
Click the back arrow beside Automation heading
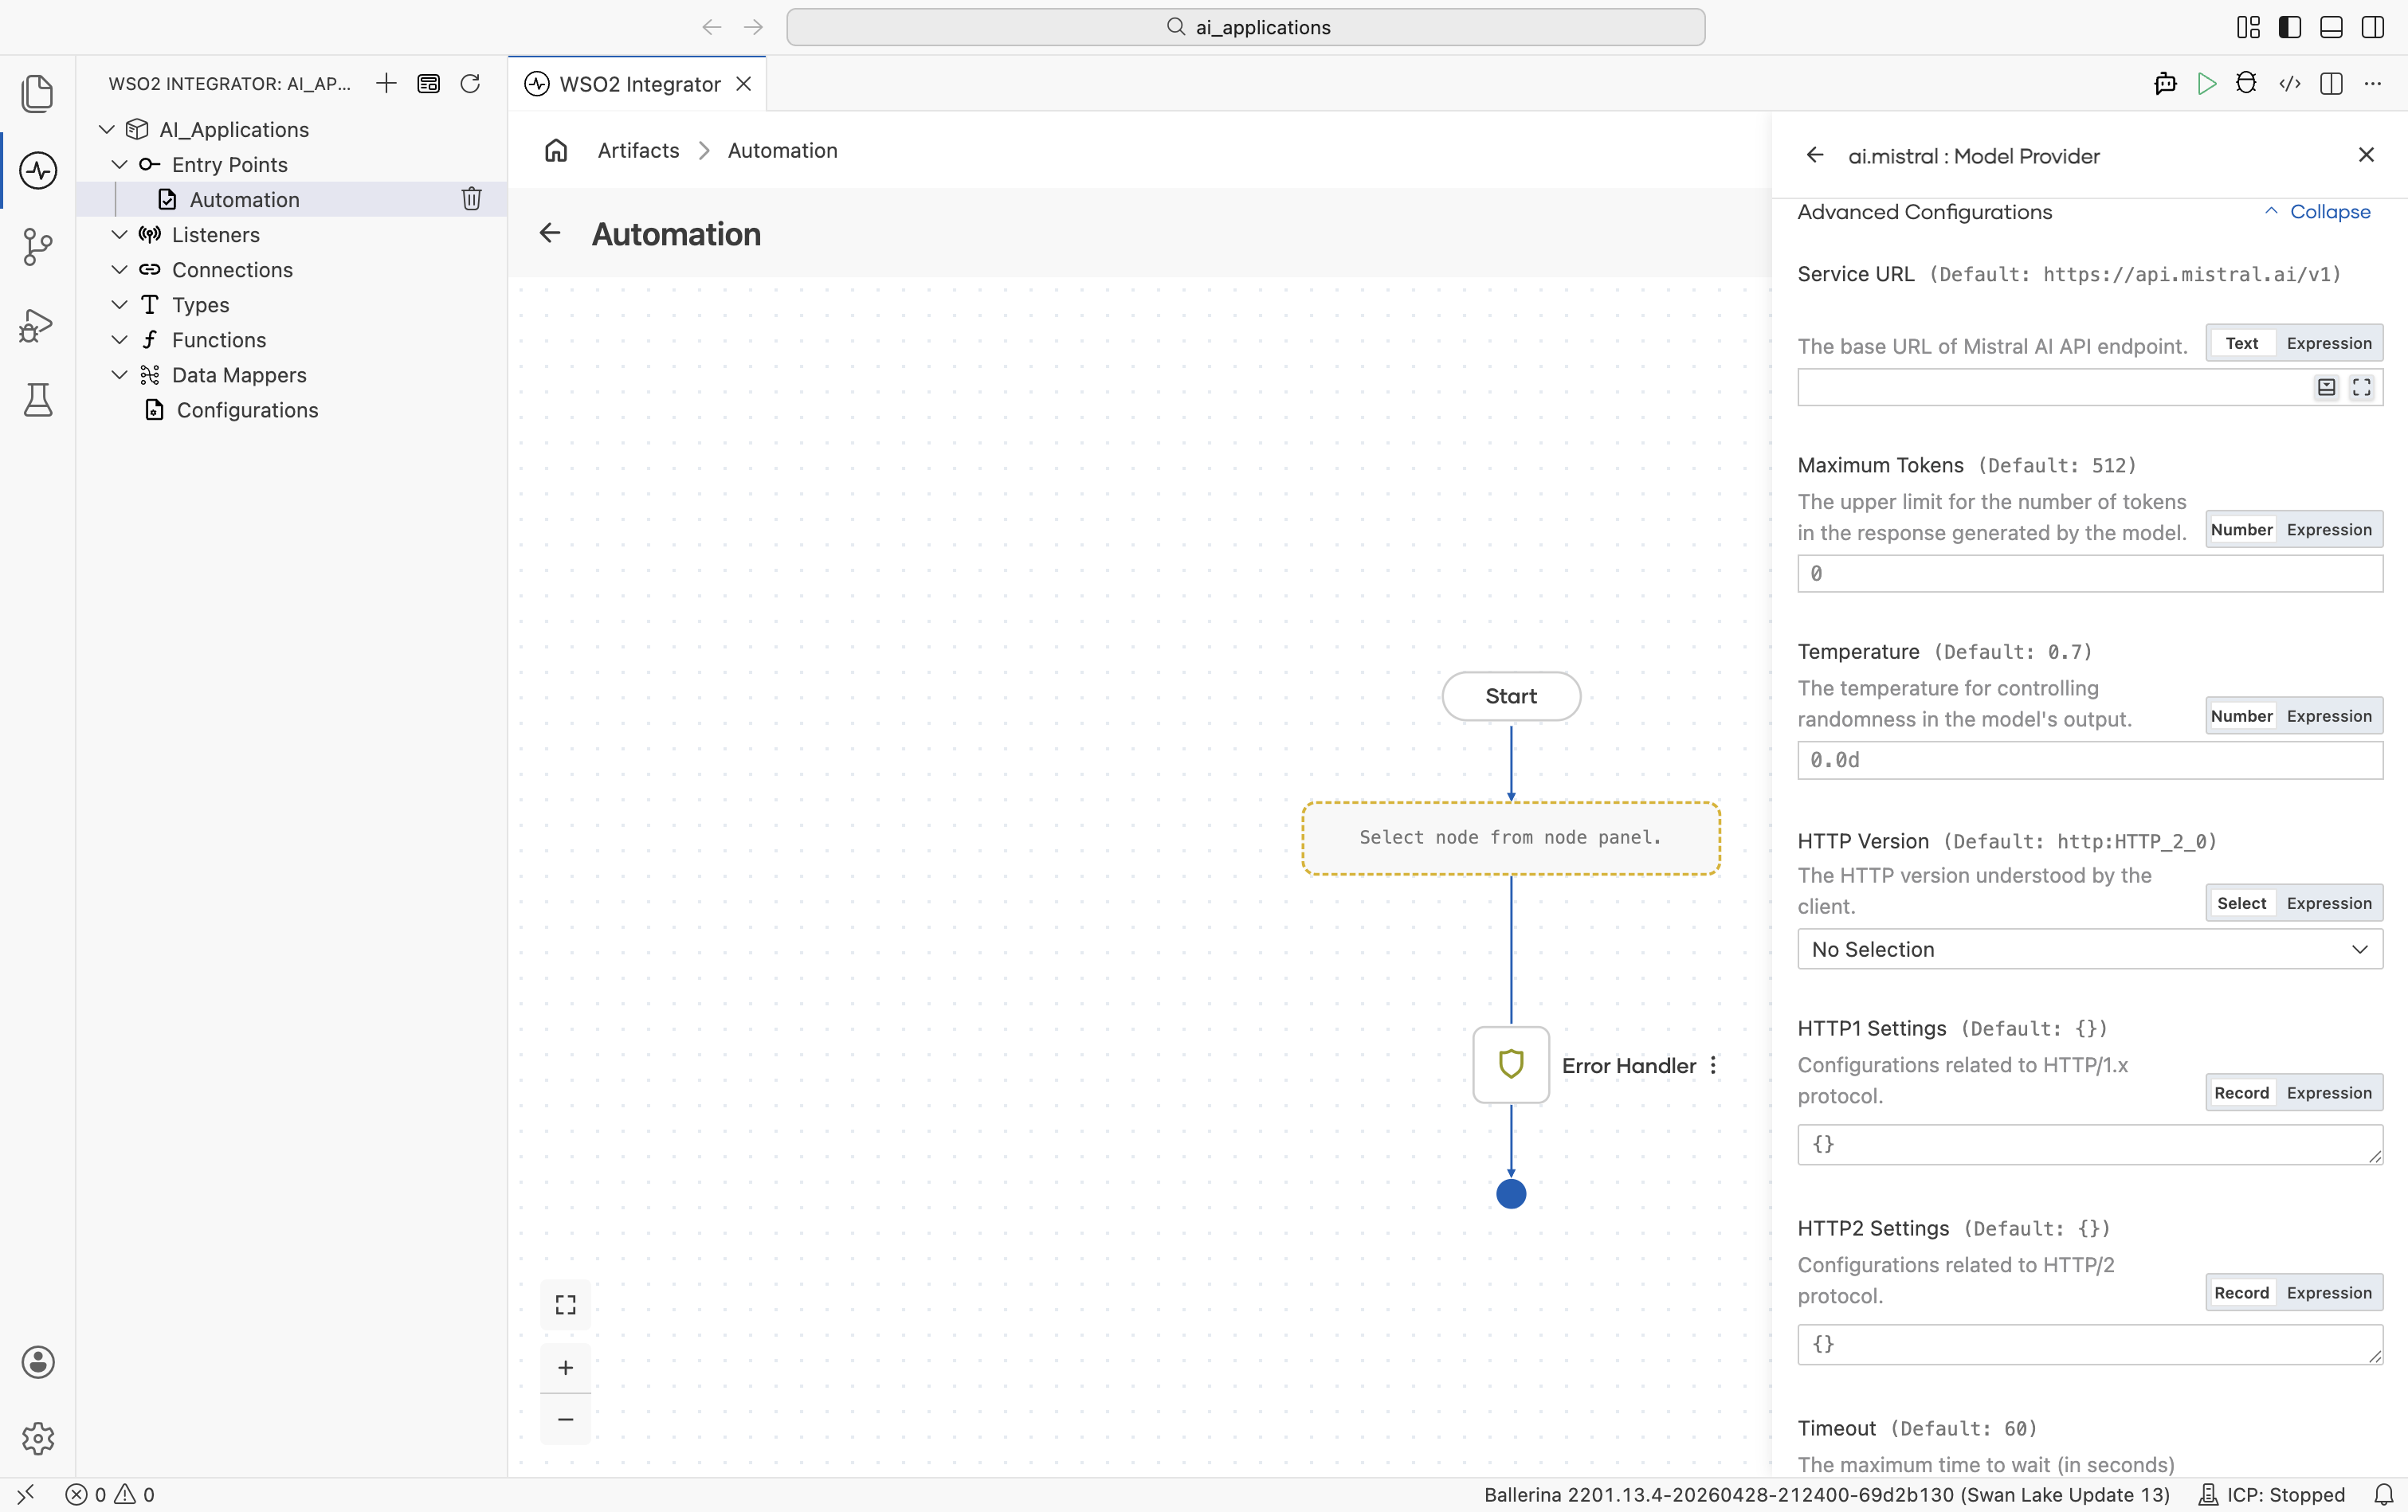550,233
